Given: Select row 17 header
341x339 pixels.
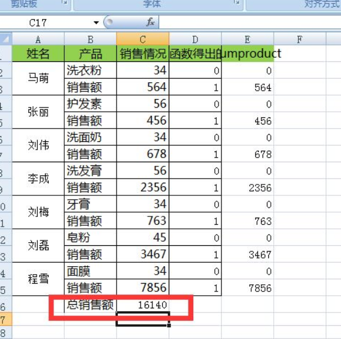Looking at the screenshot, I should coord(5,319).
